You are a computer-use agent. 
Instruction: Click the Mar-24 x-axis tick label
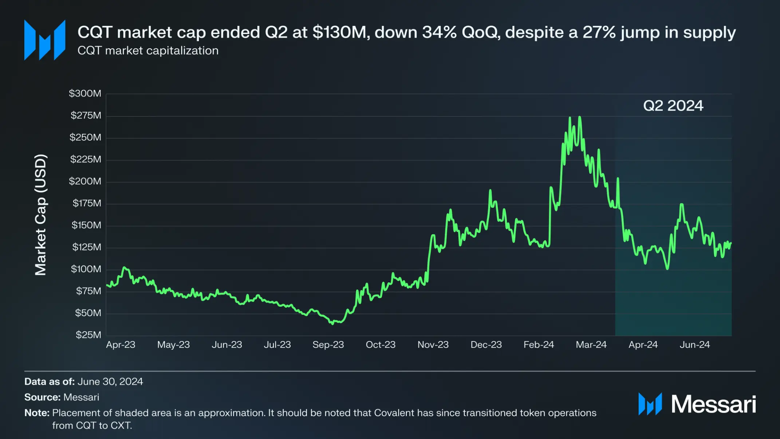point(591,344)
